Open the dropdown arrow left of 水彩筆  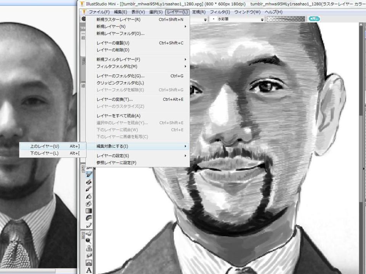pos(205,19)
